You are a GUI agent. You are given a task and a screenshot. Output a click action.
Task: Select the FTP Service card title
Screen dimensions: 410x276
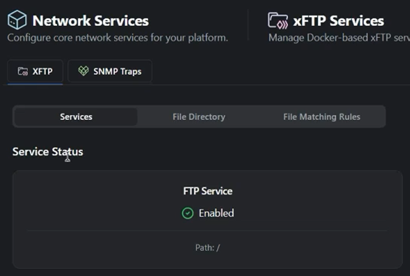click(x=208, y=191)
